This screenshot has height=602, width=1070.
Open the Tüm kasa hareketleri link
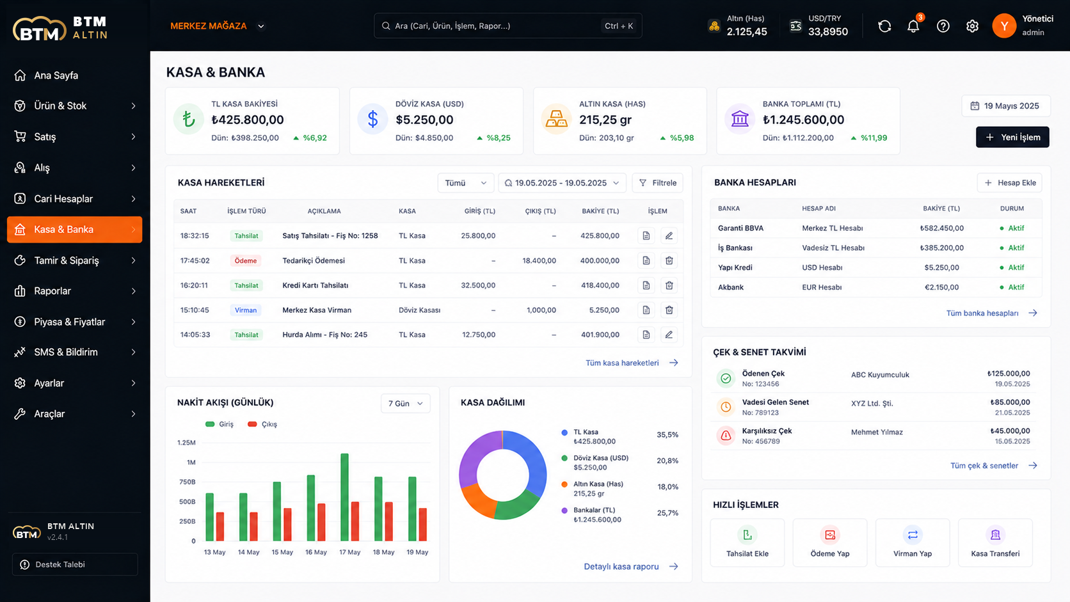pyautogui.click(x=632, y=363)
